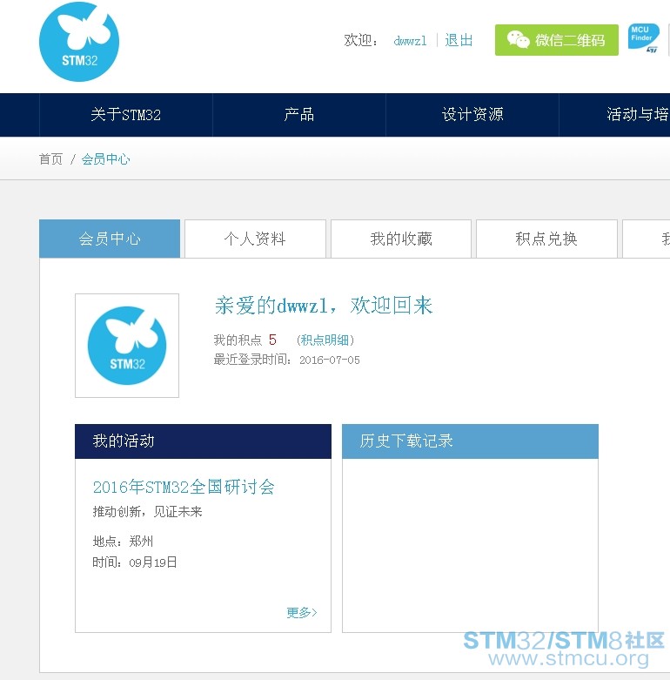Click 时间：09月19日 date text
This screenshot has height=680, width=670.
pos(135,562)
